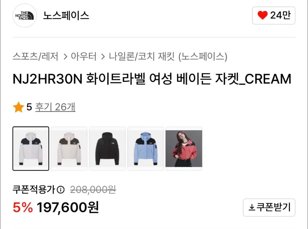Toggle the 24만 brand like button
This screenshot has height=229, width=308.
pyautogui.click(x=274, y=15)
